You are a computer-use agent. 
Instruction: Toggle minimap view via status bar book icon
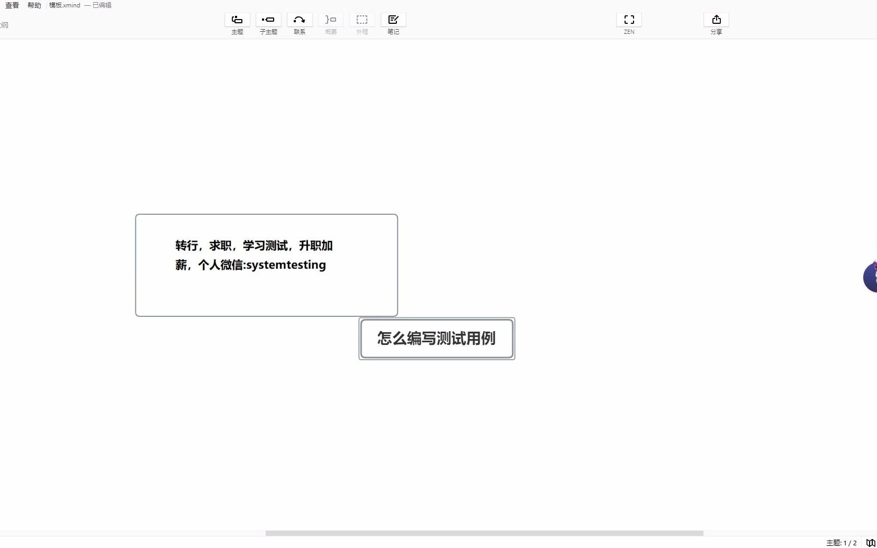pyautogui.click(x=870, y=543)
